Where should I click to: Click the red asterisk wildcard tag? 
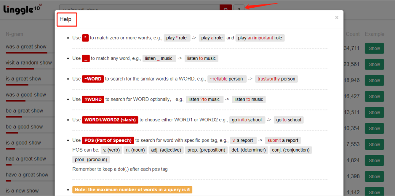(x=85, y=38)
